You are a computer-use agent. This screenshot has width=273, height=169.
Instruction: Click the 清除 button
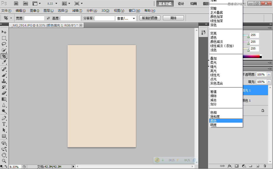(x=173, y=18)
